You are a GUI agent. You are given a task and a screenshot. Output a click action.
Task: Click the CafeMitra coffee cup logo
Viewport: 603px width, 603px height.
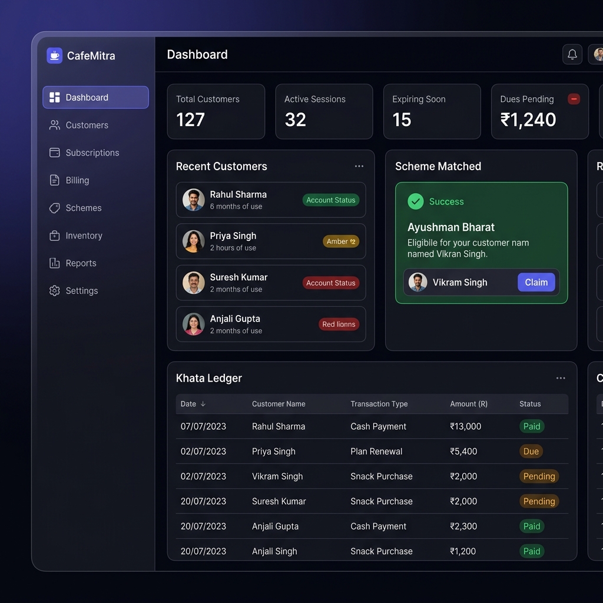click(55, 55)
